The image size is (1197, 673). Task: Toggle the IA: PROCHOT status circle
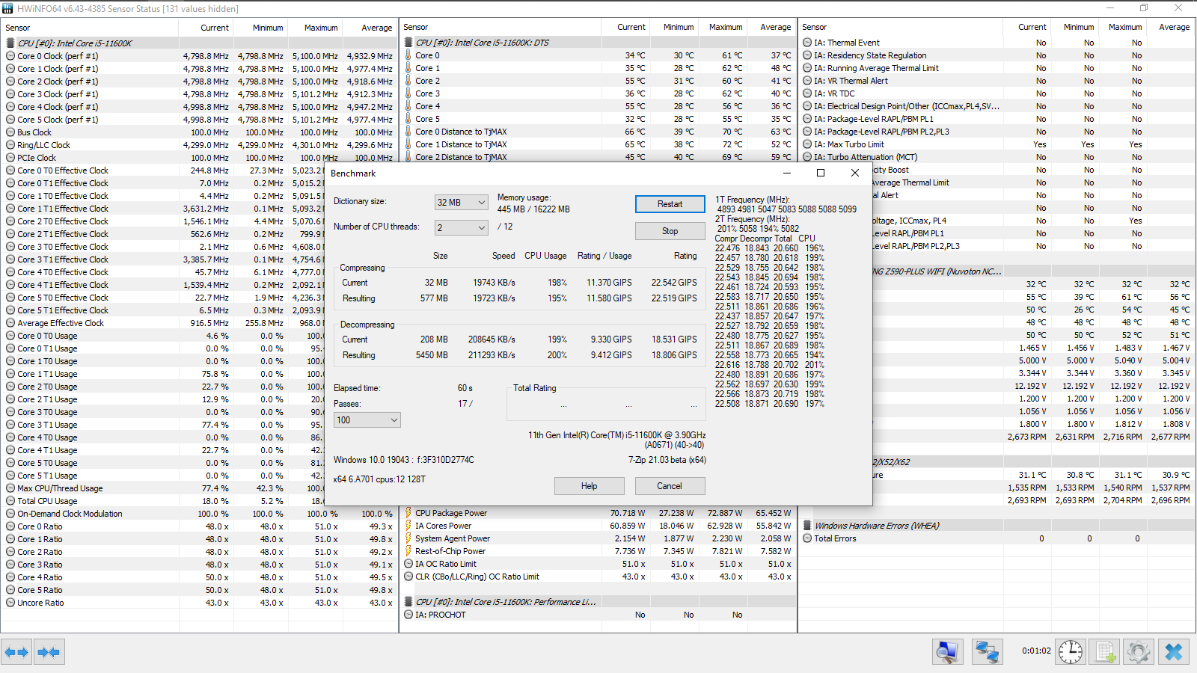point(408,615)
